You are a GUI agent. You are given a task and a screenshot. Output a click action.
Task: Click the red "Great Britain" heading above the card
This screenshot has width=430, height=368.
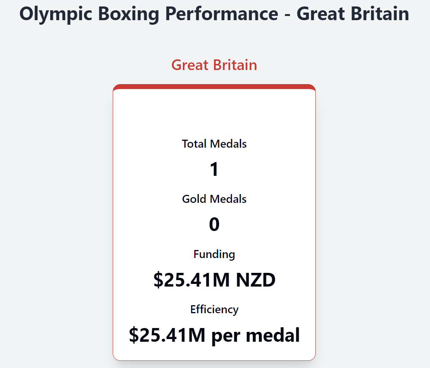point(214,65)
